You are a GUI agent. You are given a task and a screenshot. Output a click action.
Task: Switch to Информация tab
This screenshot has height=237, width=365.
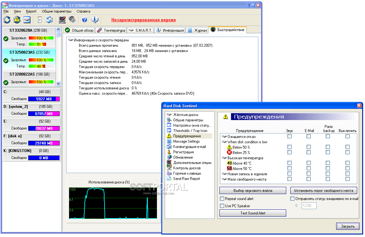pos(170,30)
